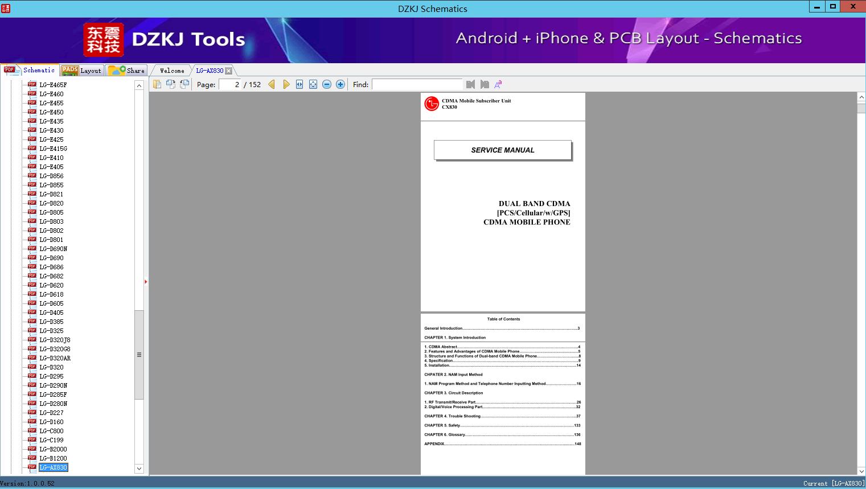This screenshot has width=866, height=489.
Task: Open the LG-D802 schematic entry
Action: pos(51,231)
